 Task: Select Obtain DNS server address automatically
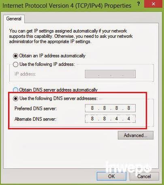click(x=15, y=90)
